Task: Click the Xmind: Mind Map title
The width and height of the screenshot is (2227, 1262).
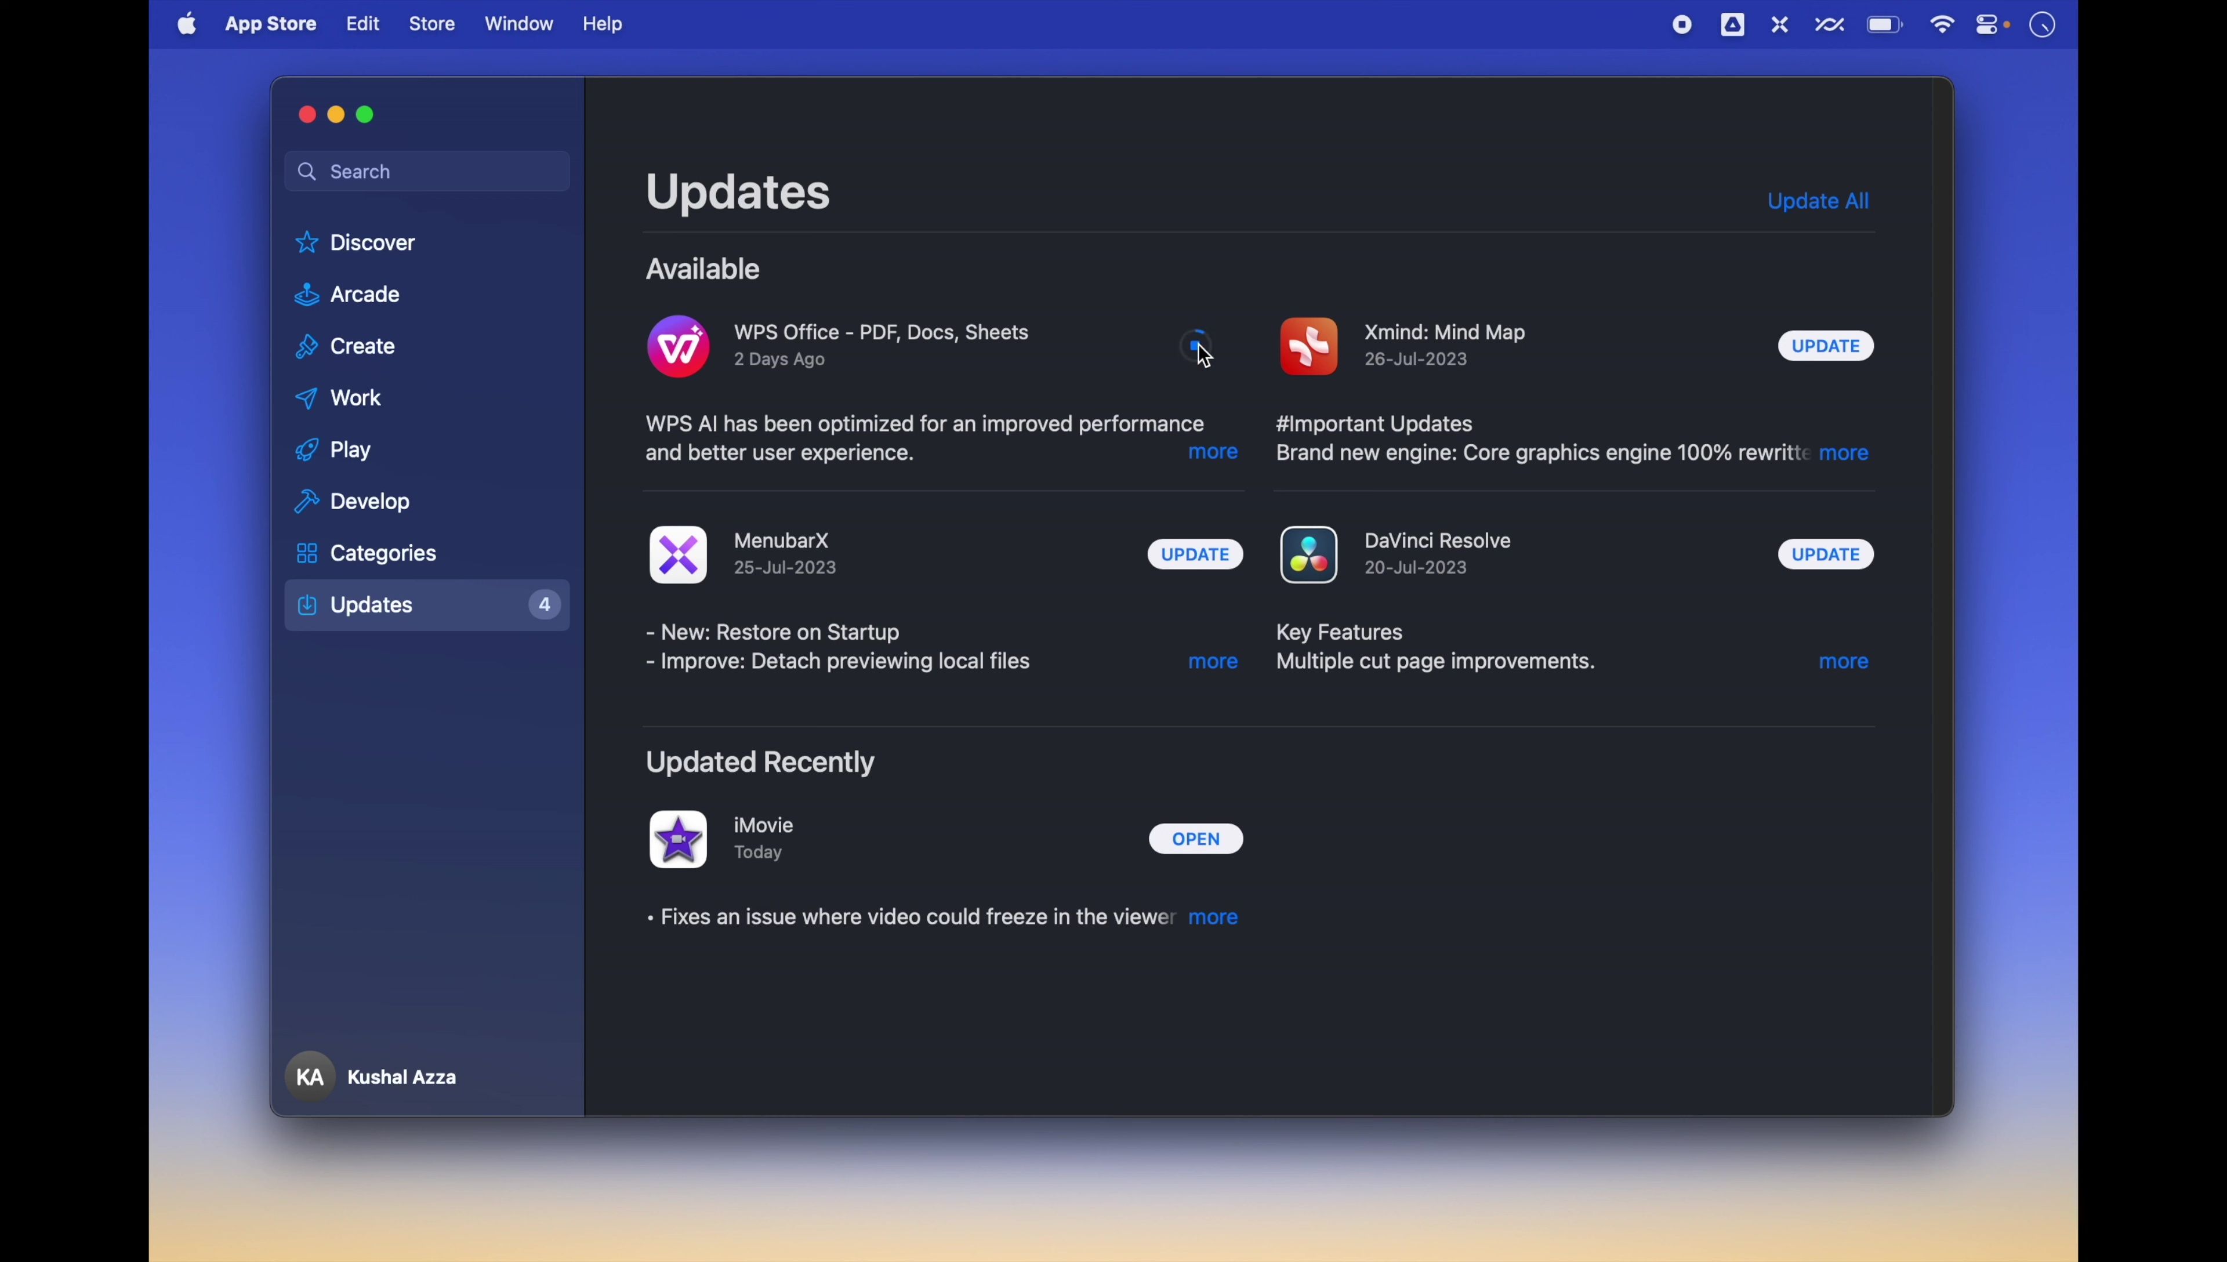Action: pos(1445,332)
